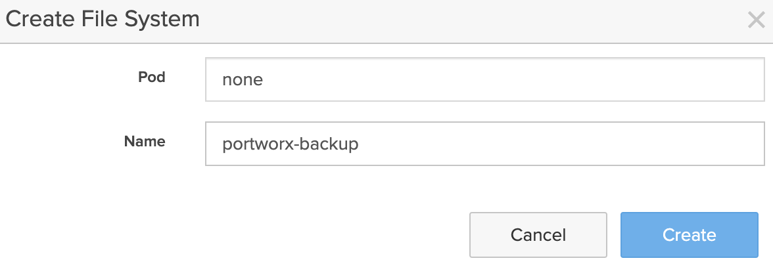
Task: Click the Pod field label
Action: pyautogui.click(x=151, y=77)
